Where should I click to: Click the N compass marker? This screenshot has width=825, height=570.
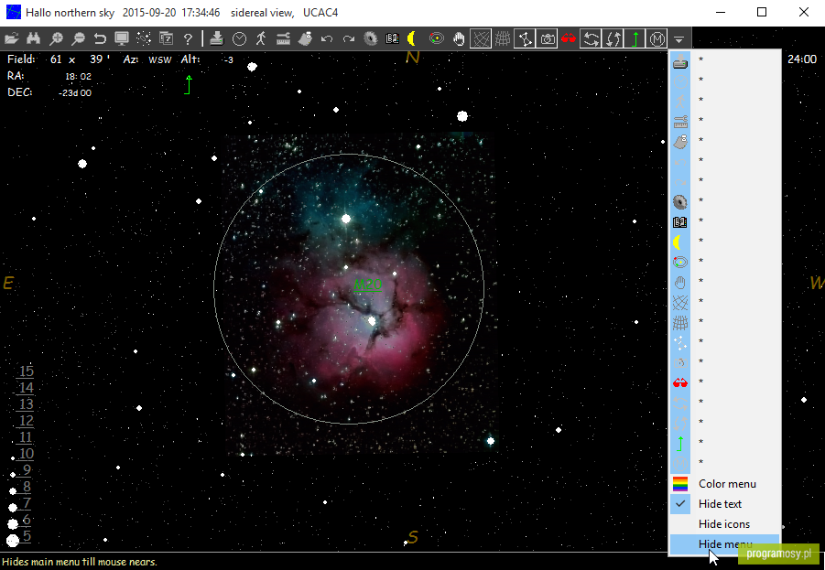[412, 57]
